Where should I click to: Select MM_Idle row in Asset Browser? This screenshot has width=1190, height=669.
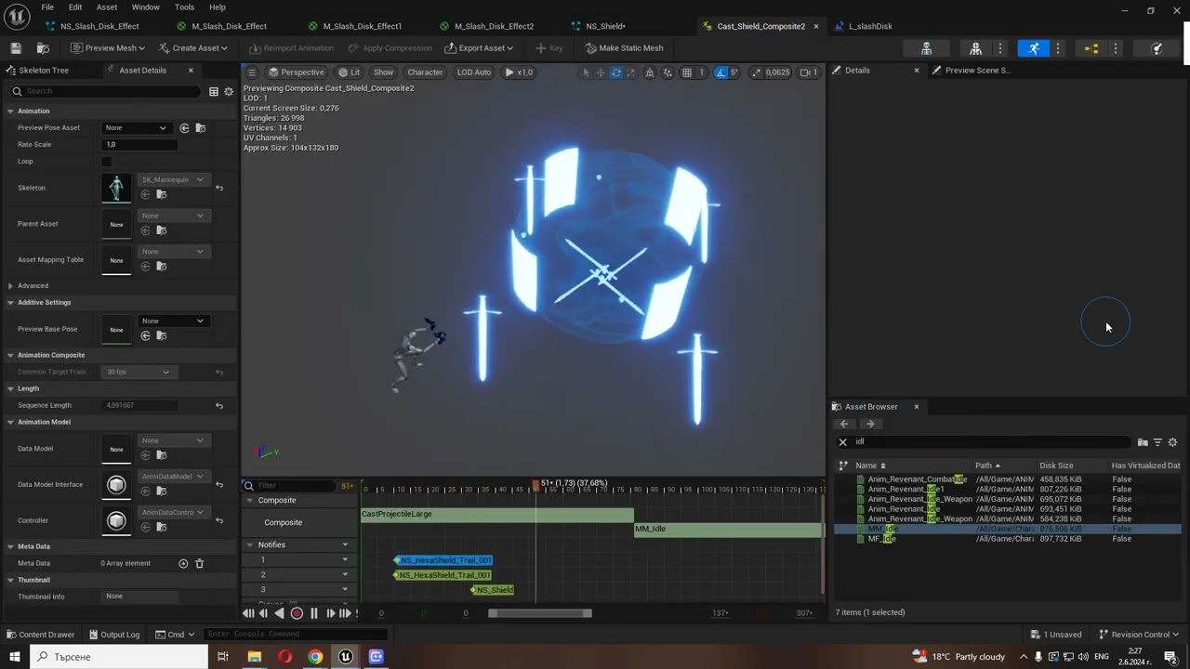pos(1008,529)
